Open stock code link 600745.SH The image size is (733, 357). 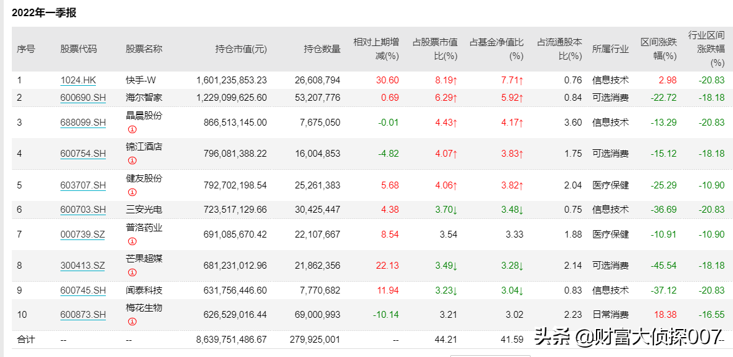point(83,290)
